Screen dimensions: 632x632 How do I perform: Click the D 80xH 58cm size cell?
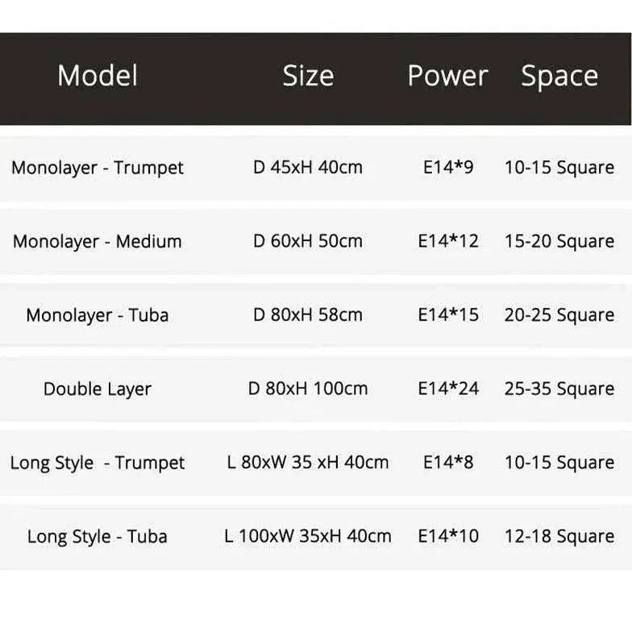click(x=307, y=314)
